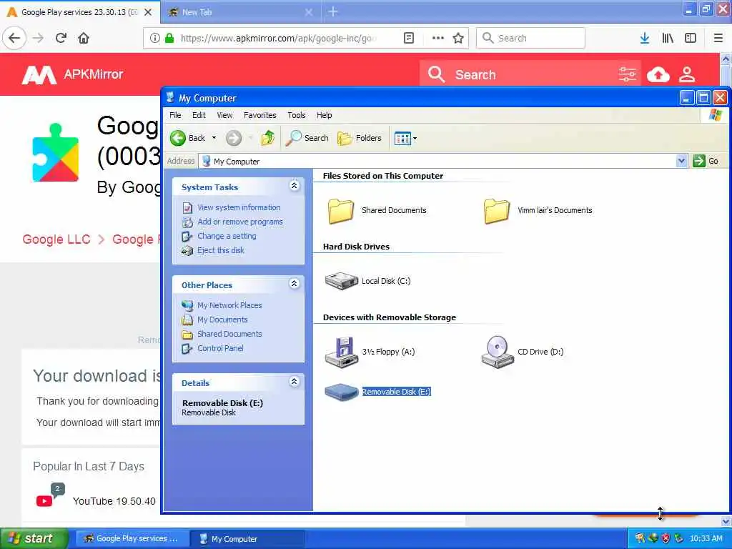Click the Firefox Search input box
Screen dimensions: 732x549
tap(530, 38)
